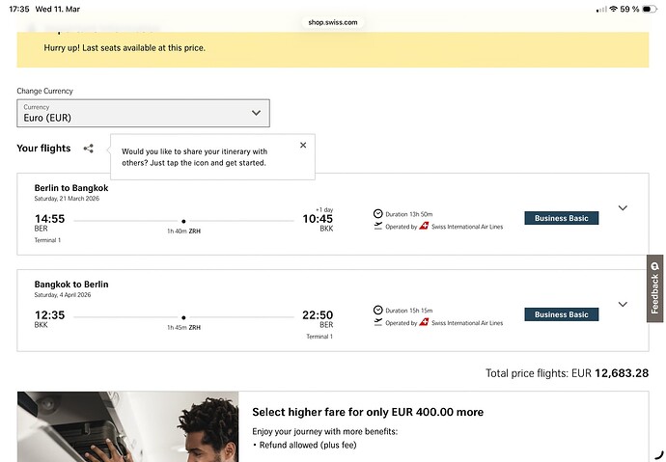This screenshot has width=666, height=462.
Task: Click the outbound flight duration clock icon
Action: 377,214
